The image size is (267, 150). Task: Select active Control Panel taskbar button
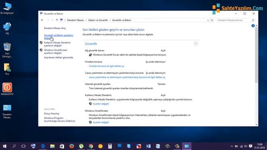coord(186,146)
